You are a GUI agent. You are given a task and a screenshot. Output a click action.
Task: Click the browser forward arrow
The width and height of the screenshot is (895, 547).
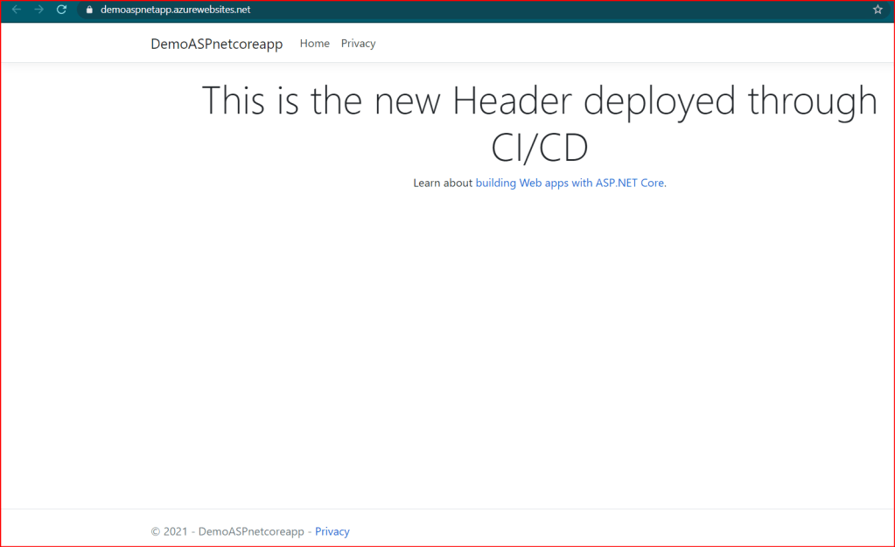click(x=38, y=10)
